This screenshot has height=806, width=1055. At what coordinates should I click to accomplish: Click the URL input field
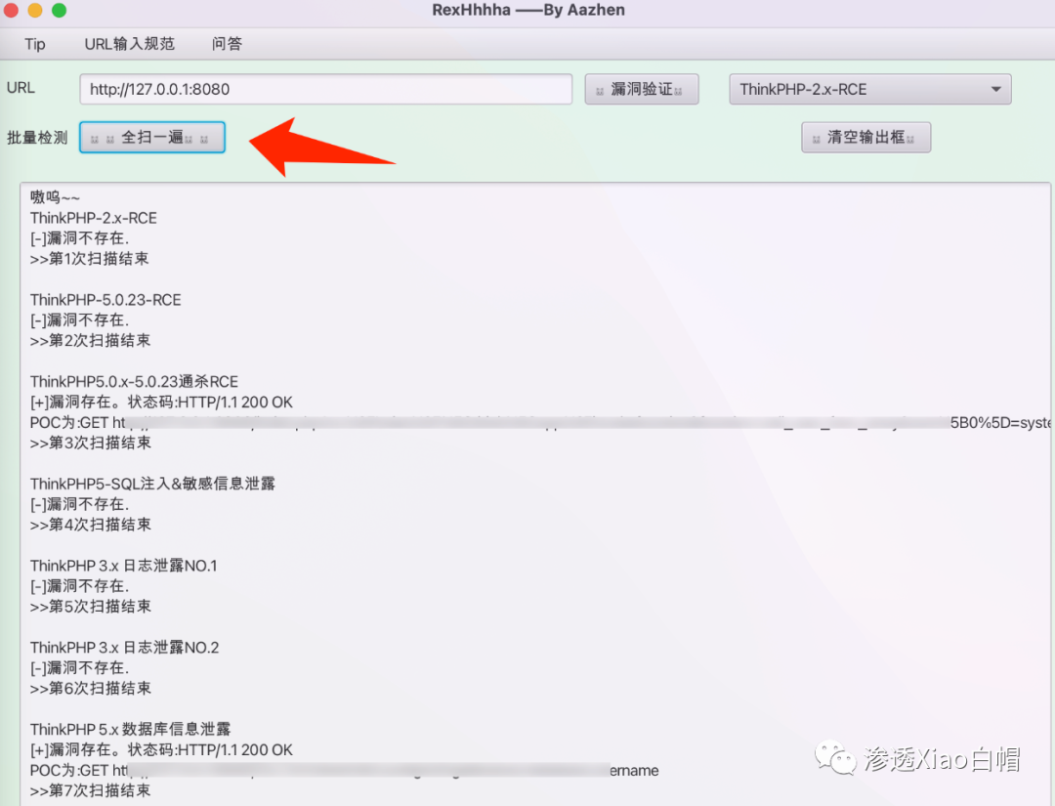325,90
